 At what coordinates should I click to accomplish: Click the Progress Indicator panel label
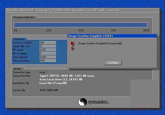(24, 17)
